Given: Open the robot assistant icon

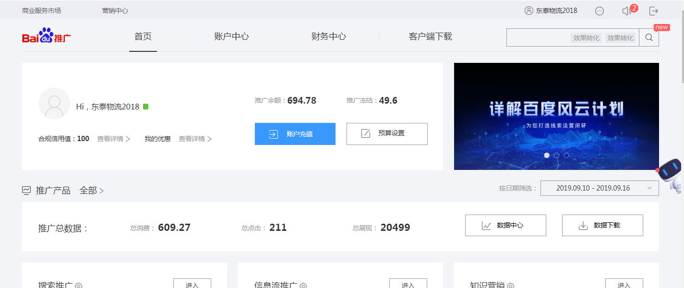Looking at the screenshot, I should pos(670,176).
